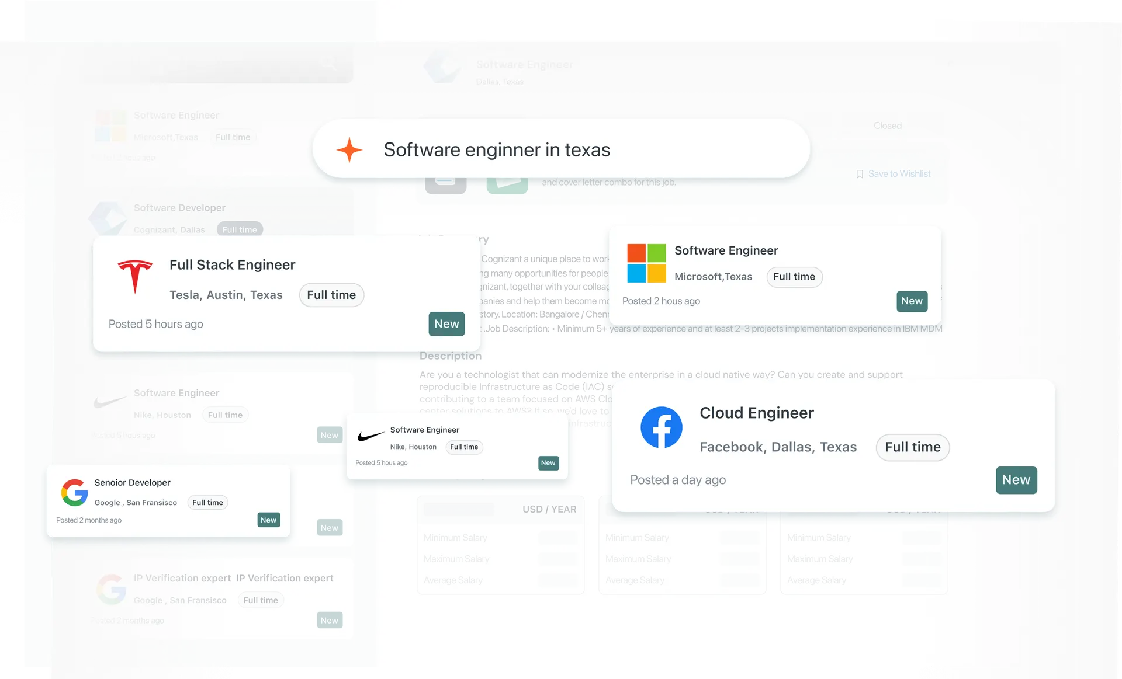Viewport: 1122px width, 679px height.
Task: Select the Full time tag on highlighted Microsoft card
Action: point(794,277)
